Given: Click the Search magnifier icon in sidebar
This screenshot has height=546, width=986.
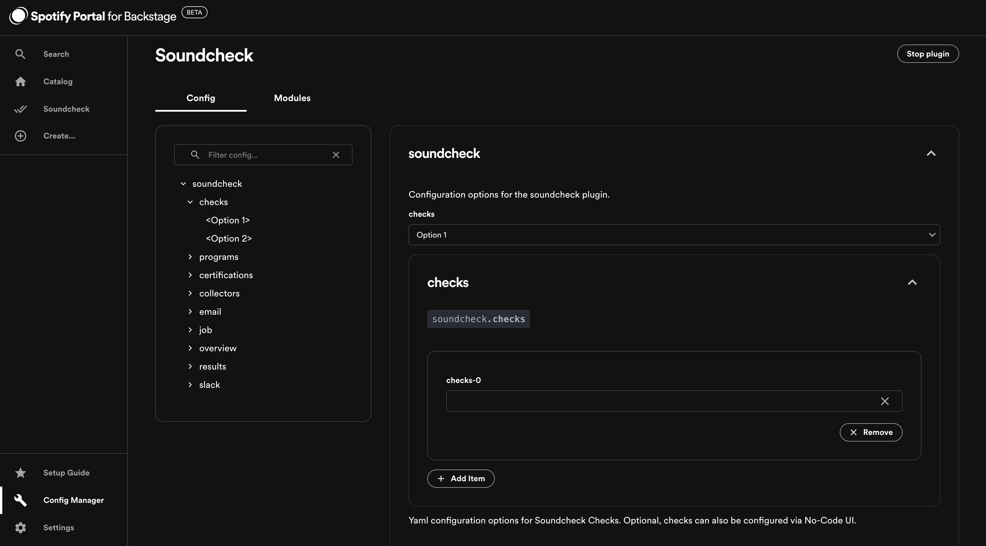Looking at the screenshot, I should pos(20,54).
